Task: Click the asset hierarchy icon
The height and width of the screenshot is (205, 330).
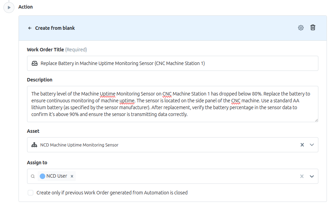Action: coord(34,145)
